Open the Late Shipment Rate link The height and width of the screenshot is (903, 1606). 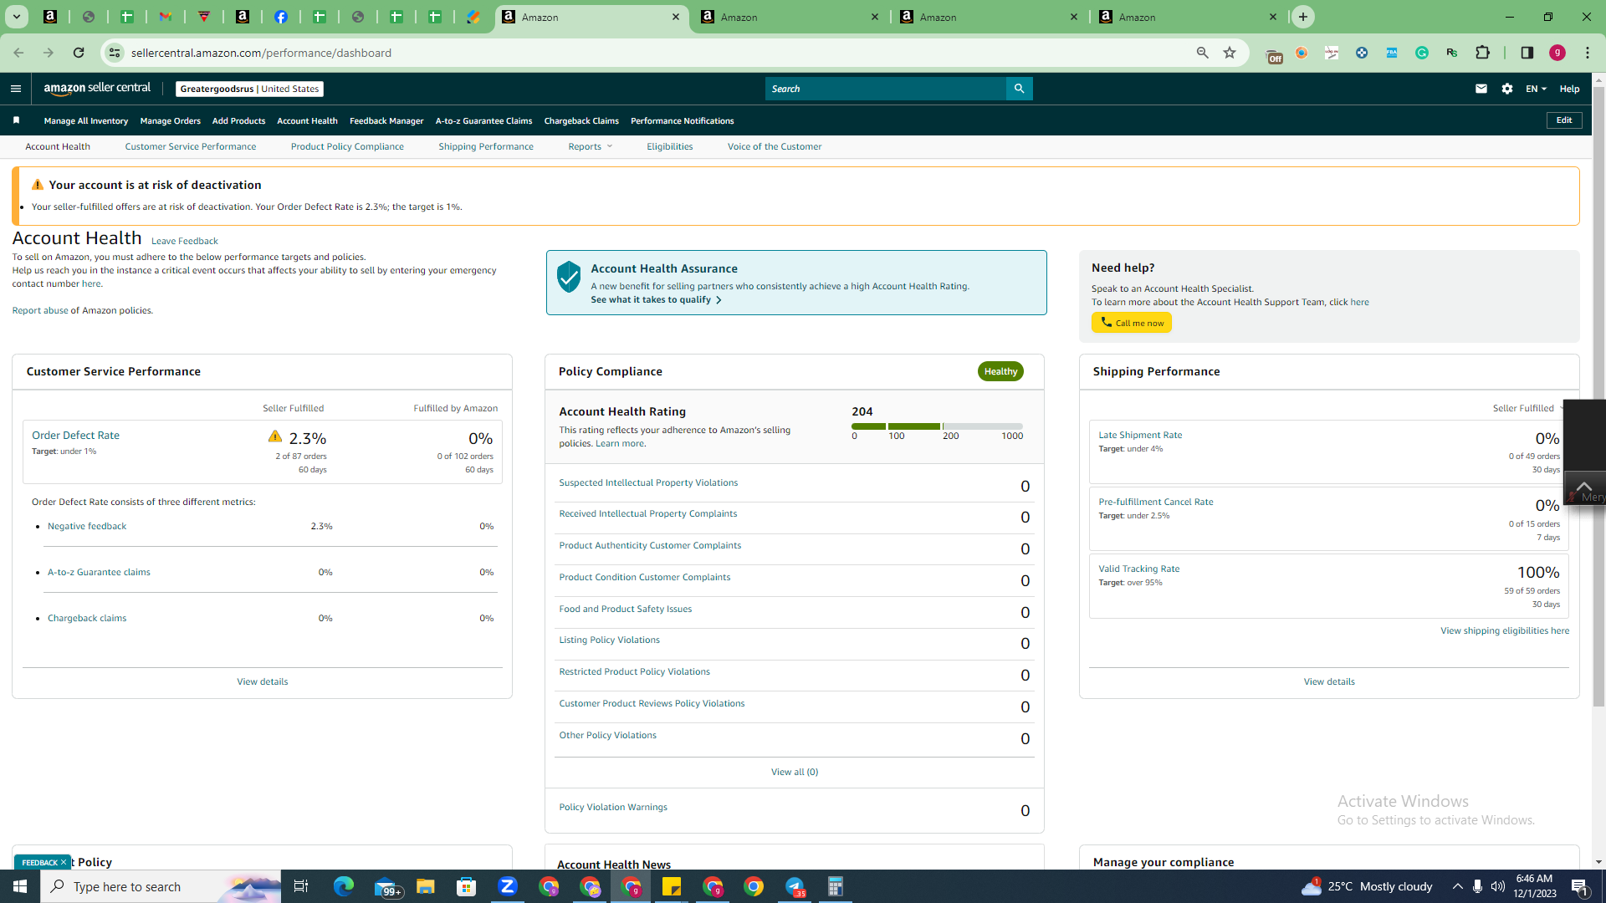(x=1140, y=435)
